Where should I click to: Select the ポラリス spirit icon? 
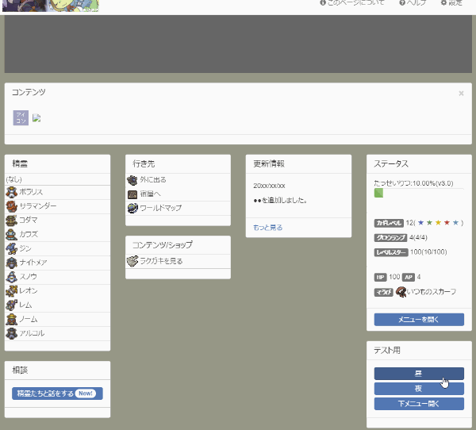coord(11,192)
